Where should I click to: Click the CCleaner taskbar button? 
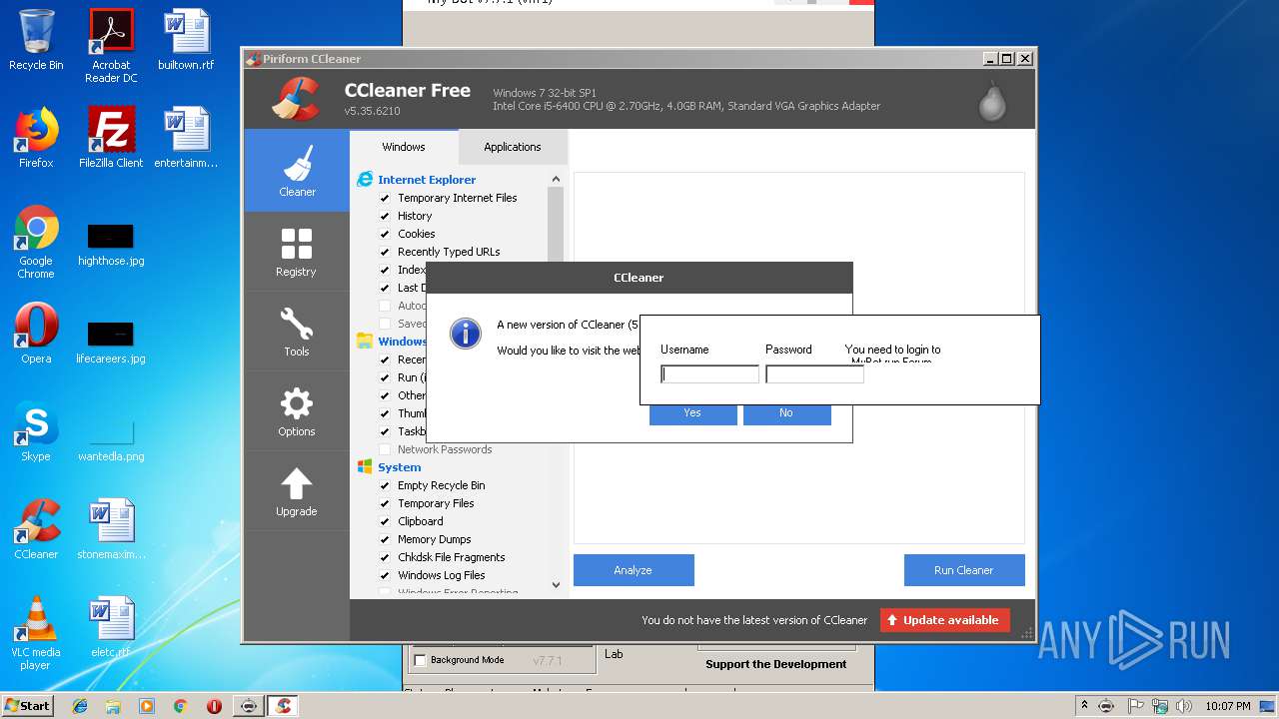[x=283, y=706]
